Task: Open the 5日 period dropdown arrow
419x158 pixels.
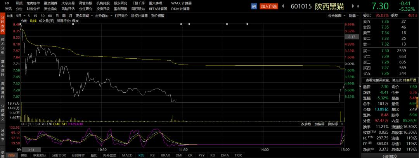Action: (x=24, y=16)
